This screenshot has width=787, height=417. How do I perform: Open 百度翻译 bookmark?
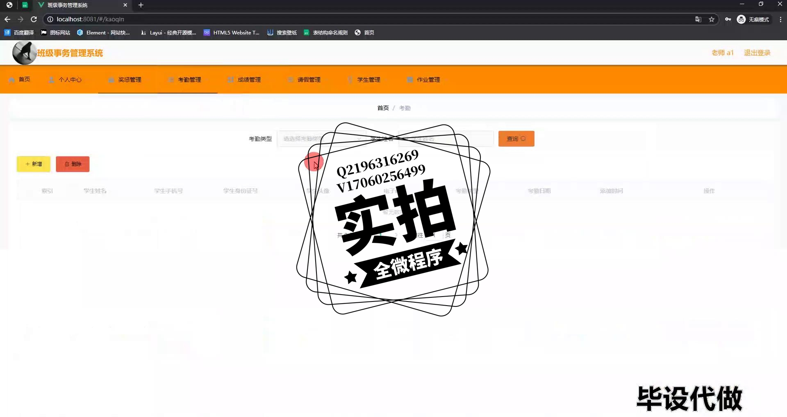point(19,32)
